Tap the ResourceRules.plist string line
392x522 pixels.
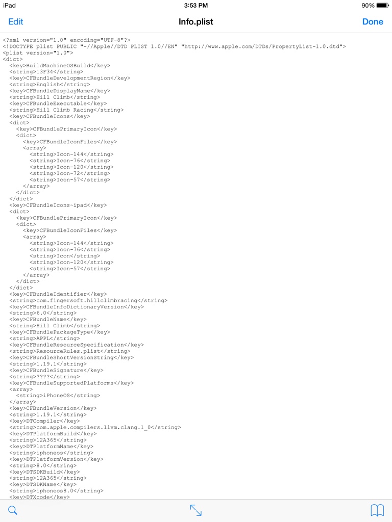[69, 351]
